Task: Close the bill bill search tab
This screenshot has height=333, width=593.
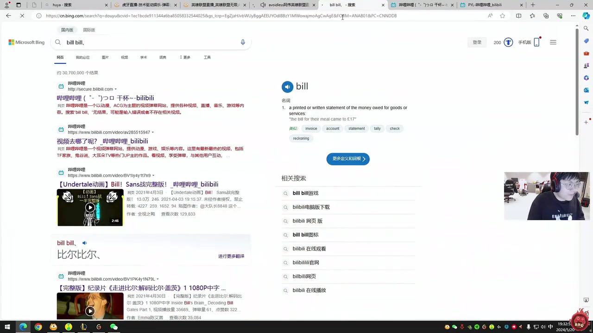Action: 383,5
